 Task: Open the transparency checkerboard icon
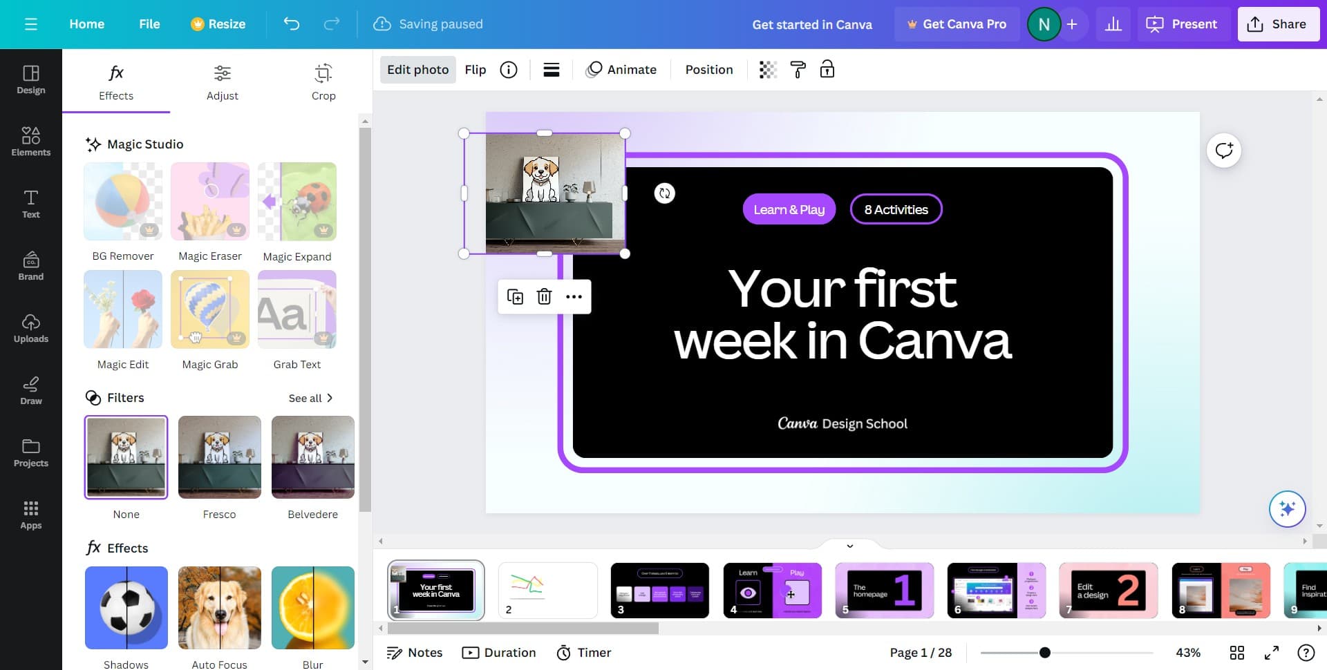(x=768, y=70)
